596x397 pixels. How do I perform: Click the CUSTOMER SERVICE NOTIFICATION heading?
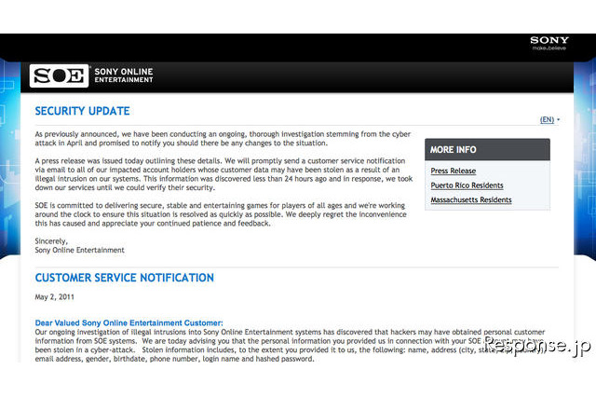[x=124, y=278]
